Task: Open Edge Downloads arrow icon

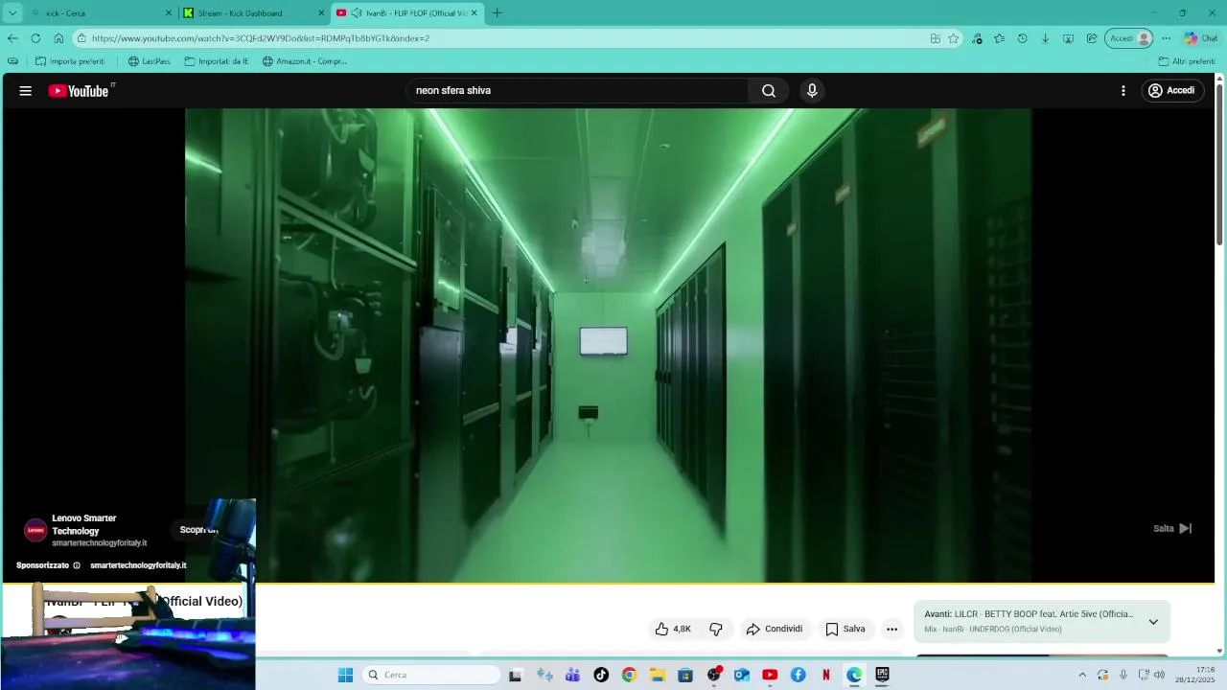Action: coord(1046,38)
